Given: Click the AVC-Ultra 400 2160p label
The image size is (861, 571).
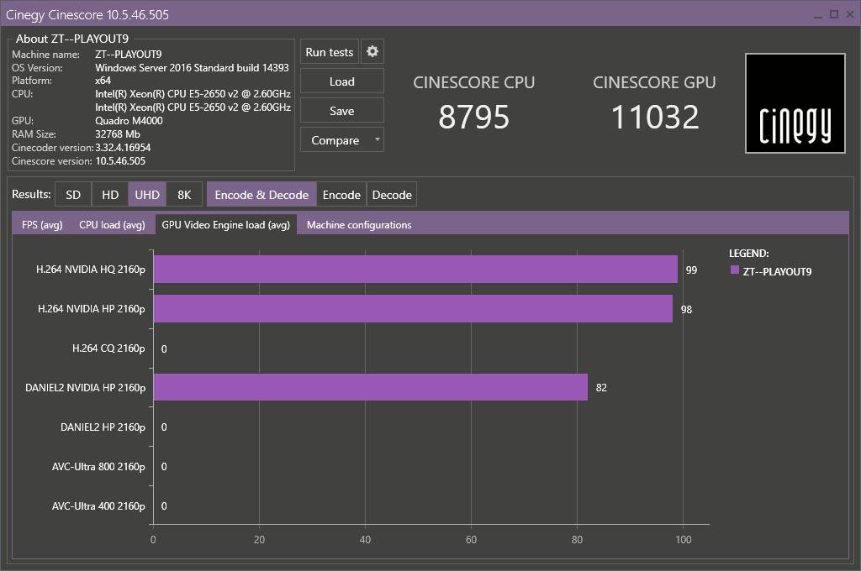Looking at the screenshot, I should 98,506.
